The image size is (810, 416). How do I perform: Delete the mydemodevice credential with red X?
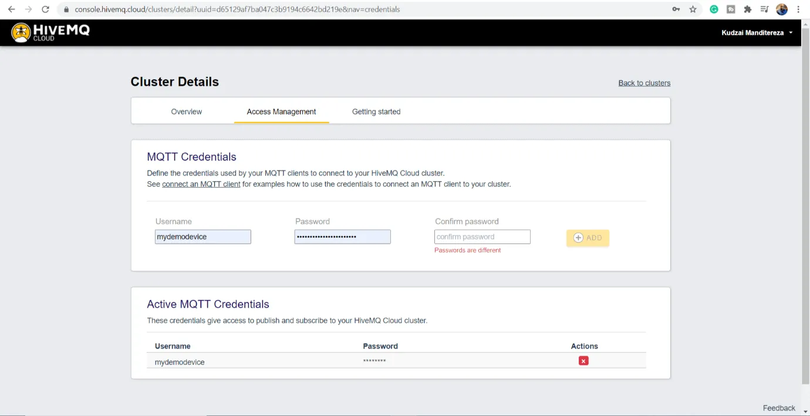point(583,361)
